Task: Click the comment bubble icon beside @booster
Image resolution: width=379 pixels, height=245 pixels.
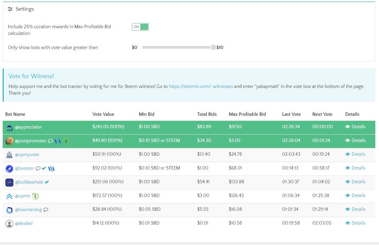Action: tap(38, 168)
